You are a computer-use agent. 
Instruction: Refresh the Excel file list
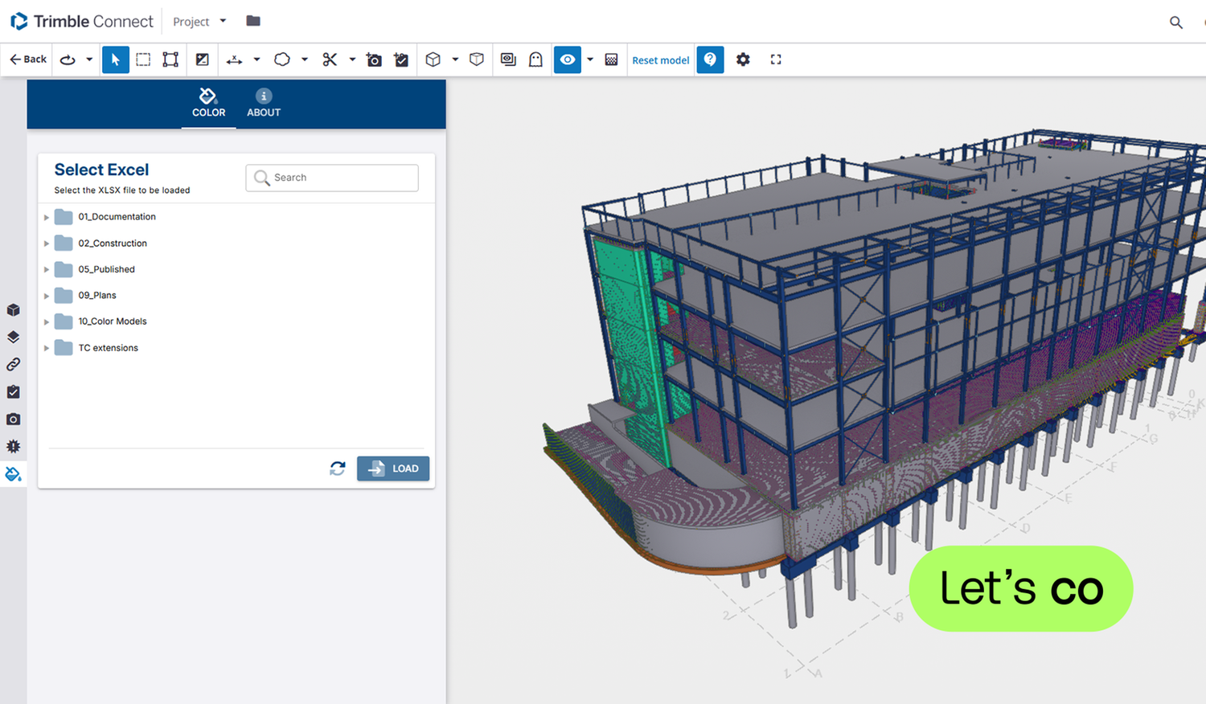[338, 468]
